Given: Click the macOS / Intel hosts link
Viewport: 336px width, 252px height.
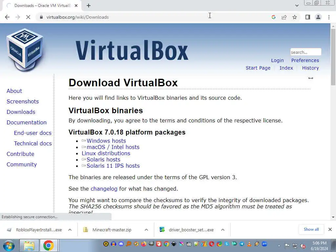Looking at the screenshot, I should coord(113,147).
